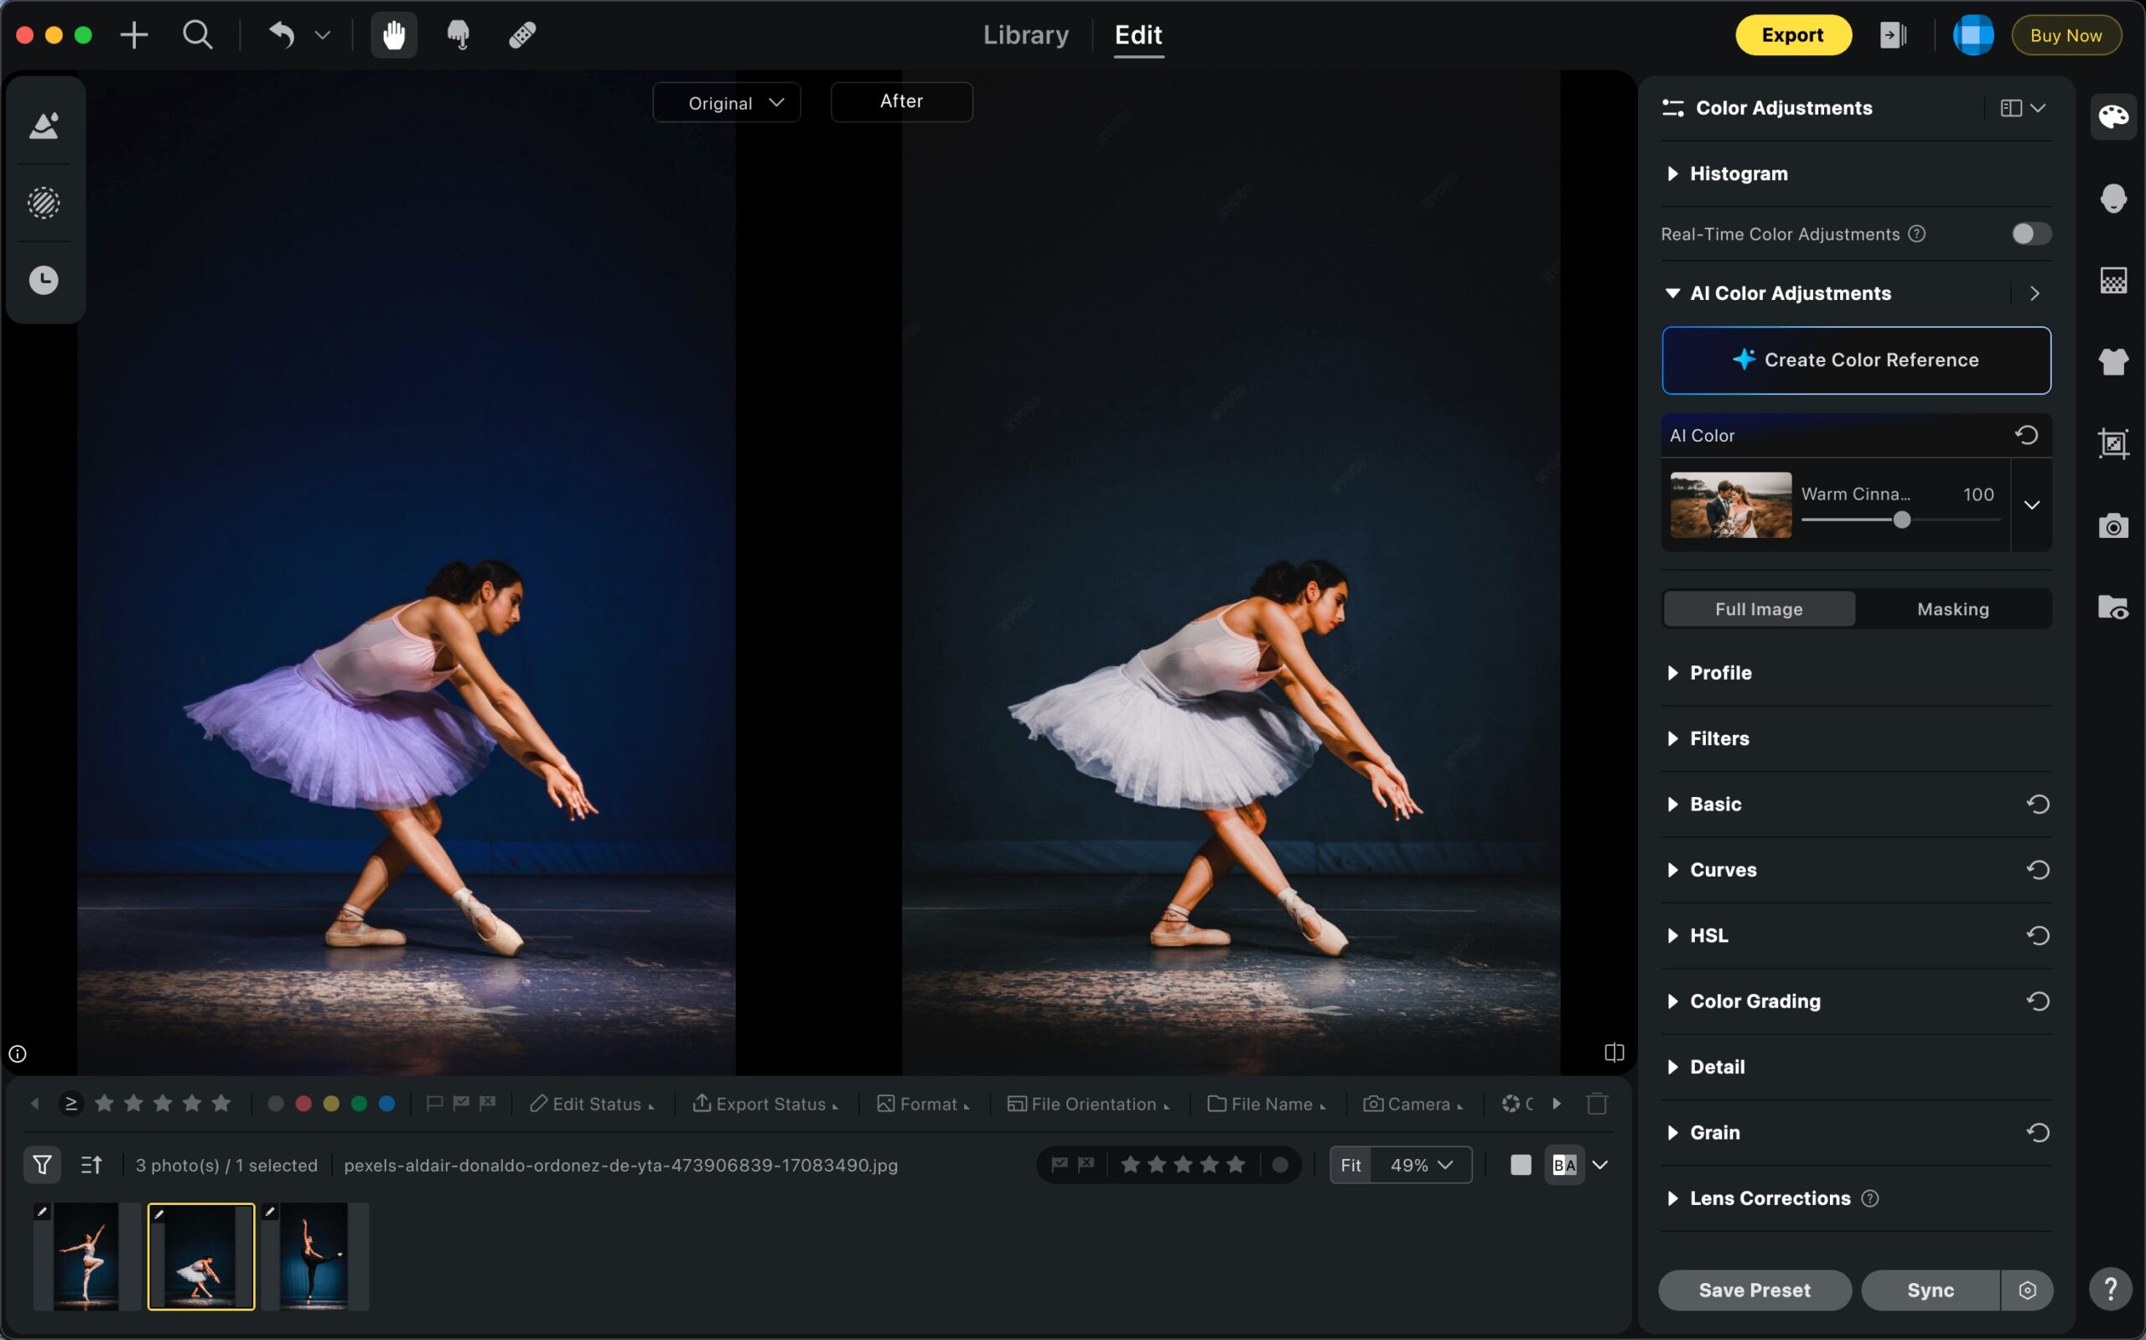The height and width of the screenshot is (1340, 2146).
Task: Open the crop tool in right sidebar
Action: (2113, 443)
